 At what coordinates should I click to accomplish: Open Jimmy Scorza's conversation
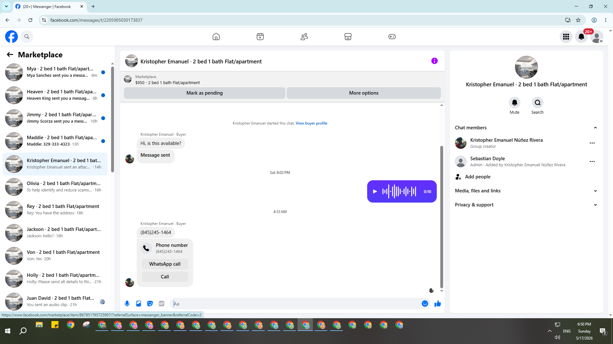pyautogui.click(x=55, y=118)
